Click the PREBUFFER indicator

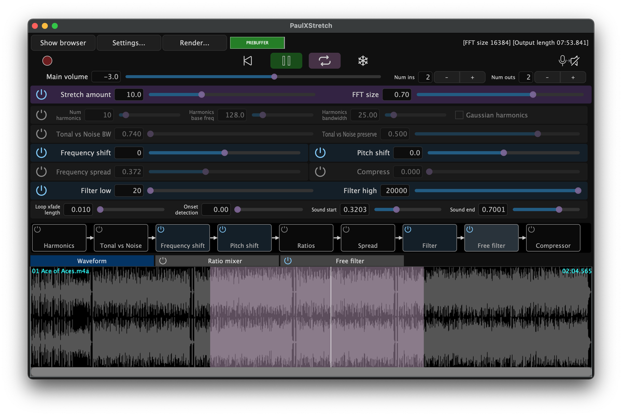coord(257,43)
